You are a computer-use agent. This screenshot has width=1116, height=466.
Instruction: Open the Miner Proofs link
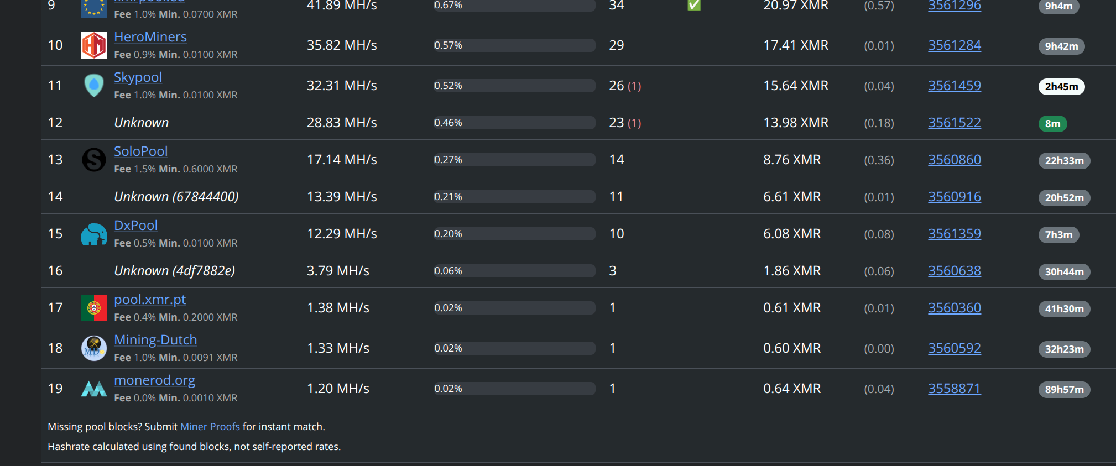[x=210, y=427]
